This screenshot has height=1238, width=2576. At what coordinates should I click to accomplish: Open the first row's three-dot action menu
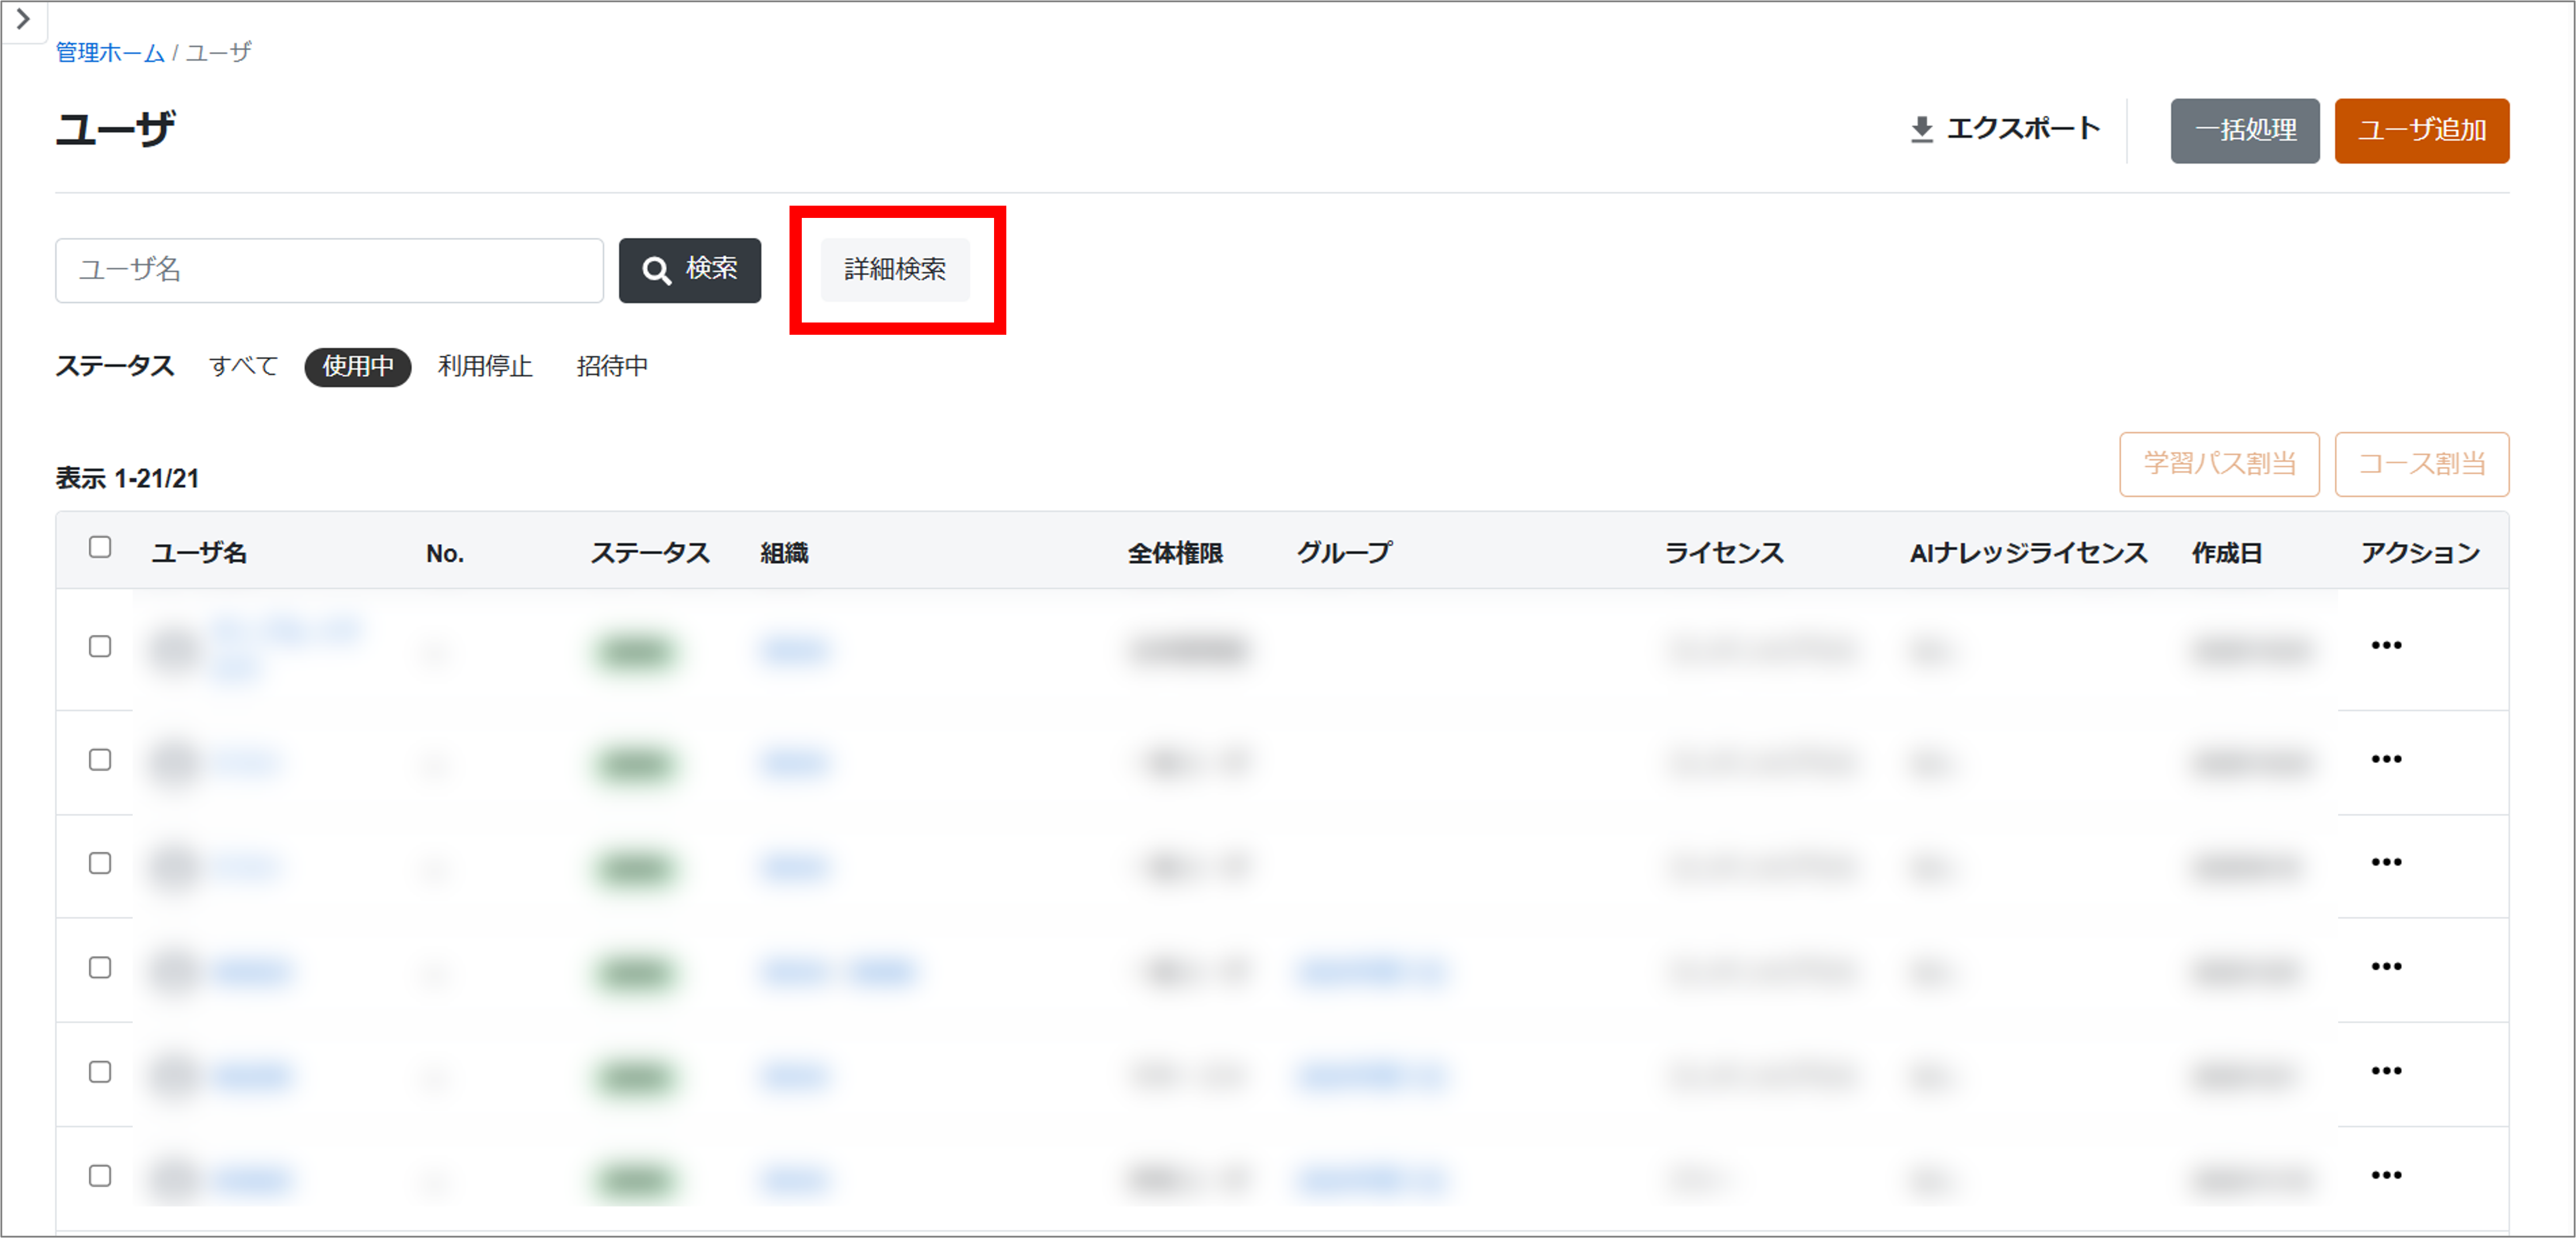[2386, 646]
